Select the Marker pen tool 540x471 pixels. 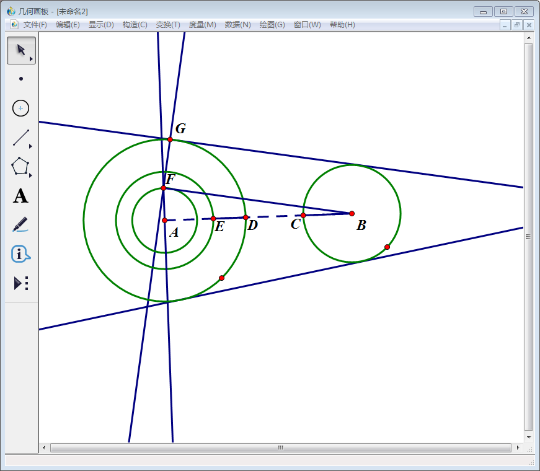pos(21,224)
